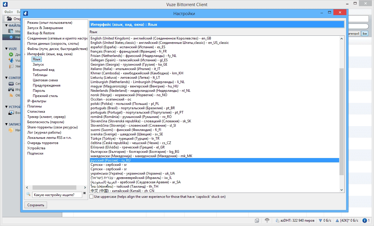Screen dimensions: 374x226
Task: Select English (United Kingdom) language
Action: tap(215, 38)
